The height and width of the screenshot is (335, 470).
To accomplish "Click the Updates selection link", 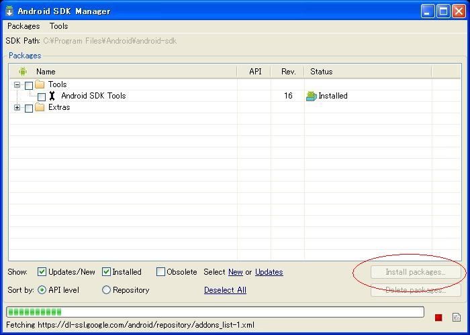I will (269, 272).
